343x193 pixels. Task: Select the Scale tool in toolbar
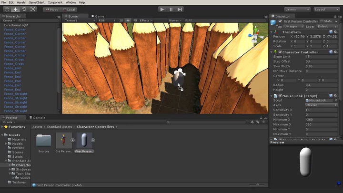(33, 9)
